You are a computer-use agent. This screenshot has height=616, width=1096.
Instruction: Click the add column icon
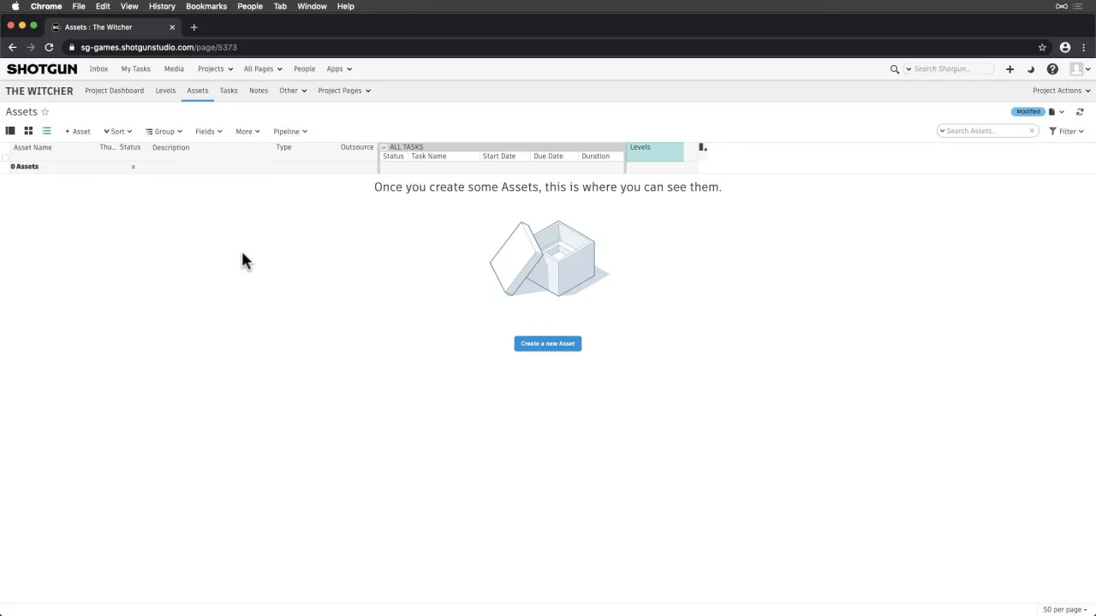703,148
